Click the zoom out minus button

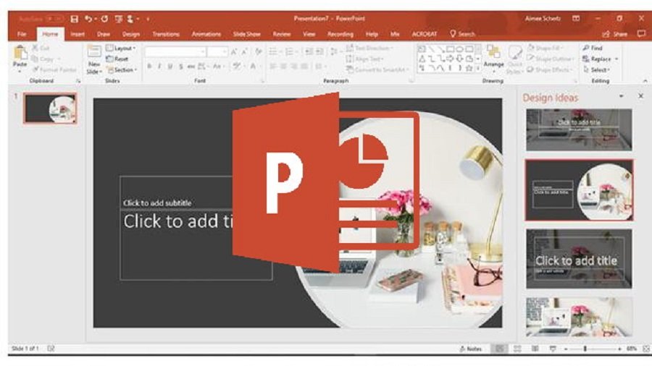point(566,349)
